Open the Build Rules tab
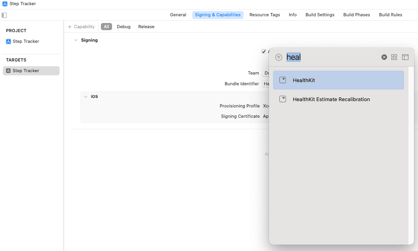The height and width of the screenshot is (251, 418). [x=390, y=15]
